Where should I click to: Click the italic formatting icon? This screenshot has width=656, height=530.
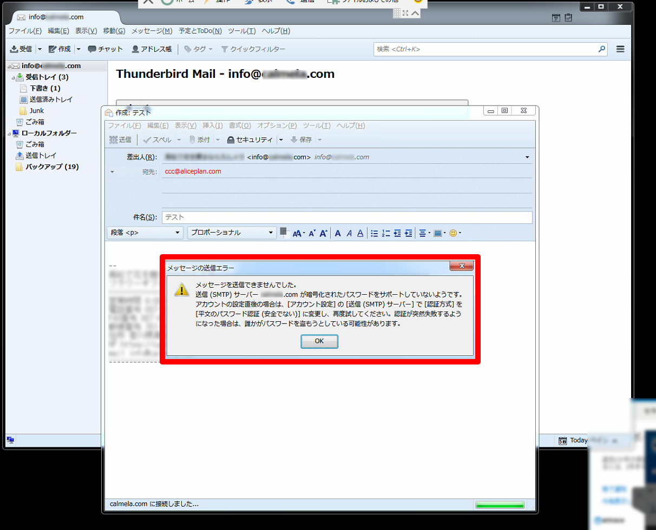[x=349, y=233]
